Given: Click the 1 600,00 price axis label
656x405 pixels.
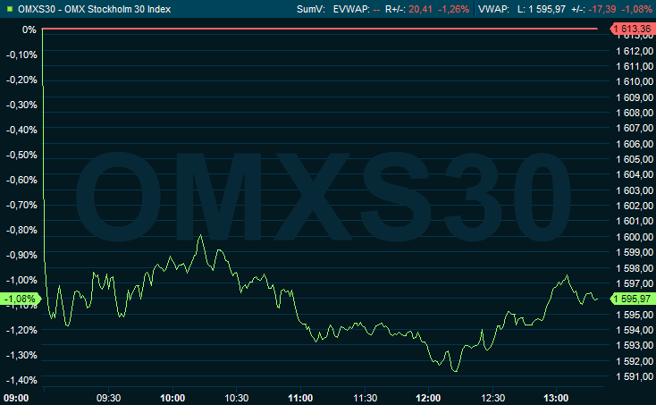Looking at the screenshot, I should tap(635, 237).
